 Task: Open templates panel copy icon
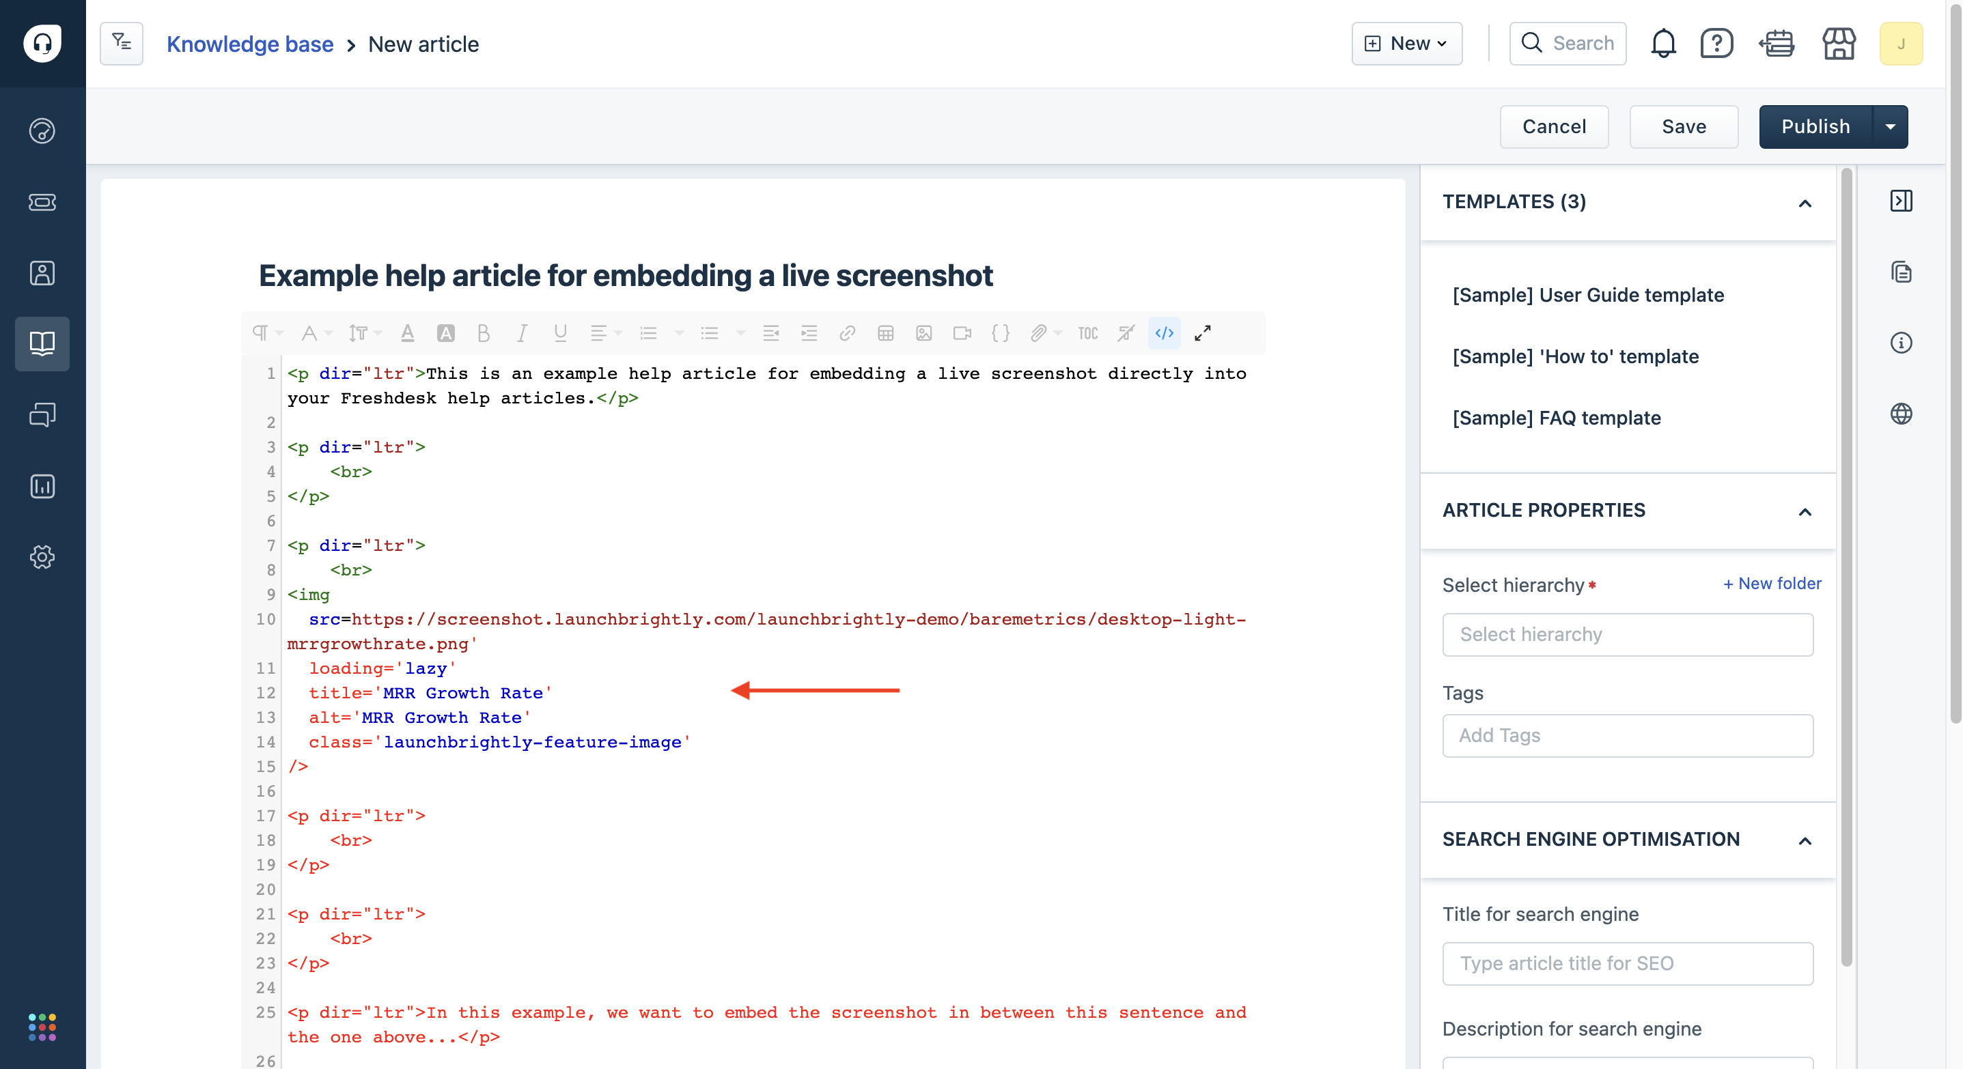tap(1901, 272)
